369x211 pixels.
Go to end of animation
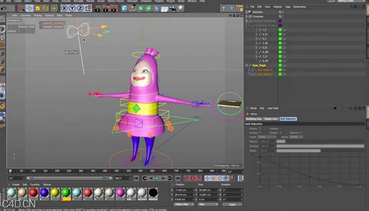pos(178,178)
